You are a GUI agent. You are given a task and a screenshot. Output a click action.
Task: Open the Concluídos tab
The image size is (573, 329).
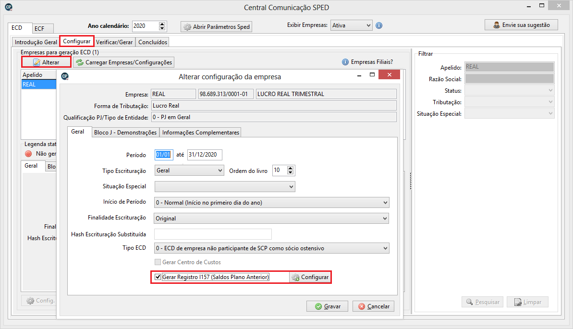(153, 42)
